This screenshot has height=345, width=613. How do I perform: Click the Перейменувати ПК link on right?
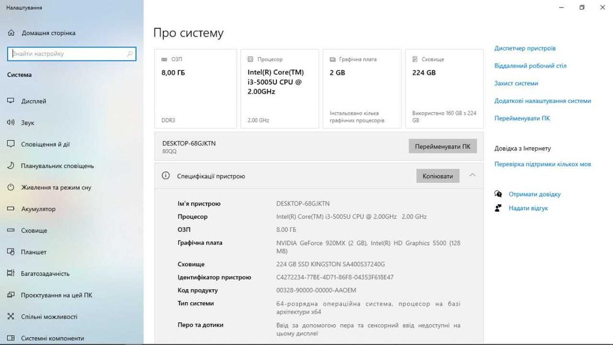(x=522, y=118)
